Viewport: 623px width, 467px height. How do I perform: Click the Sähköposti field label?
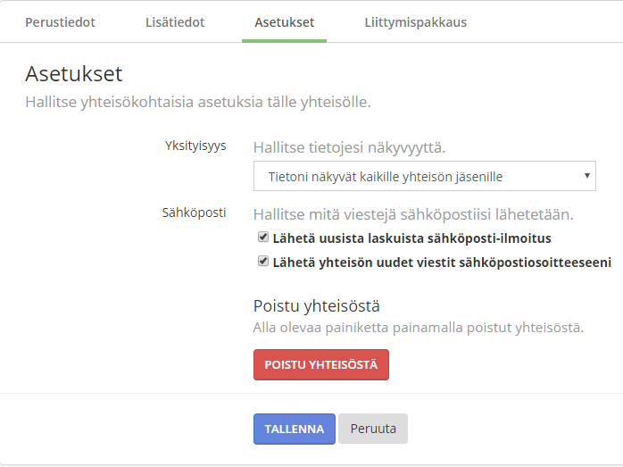194,213
